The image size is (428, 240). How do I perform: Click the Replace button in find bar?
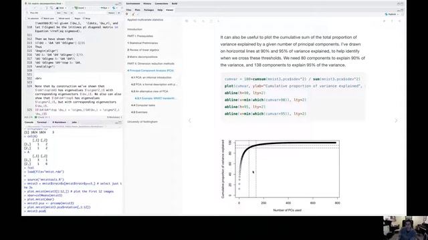(x=112, y=13)
